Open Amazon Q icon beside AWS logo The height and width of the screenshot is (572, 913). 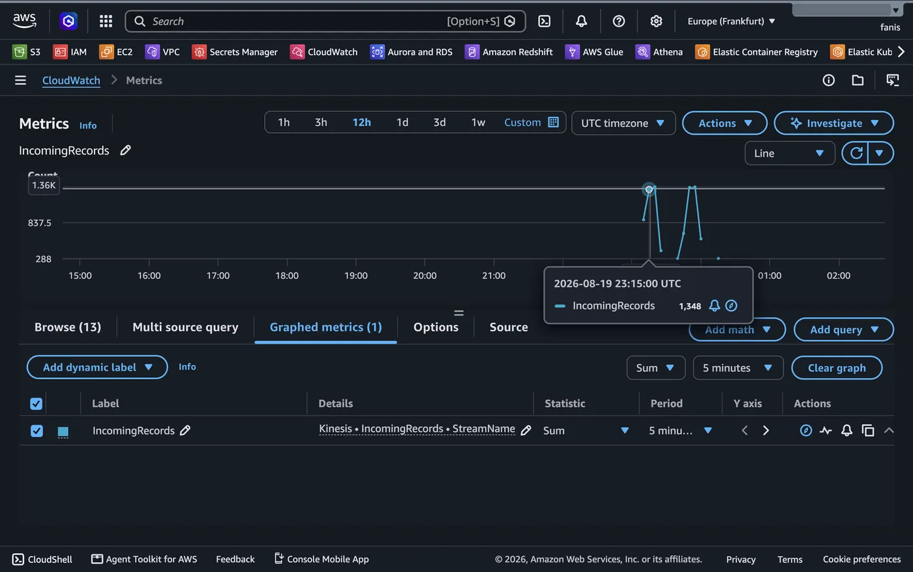(68, 21)
